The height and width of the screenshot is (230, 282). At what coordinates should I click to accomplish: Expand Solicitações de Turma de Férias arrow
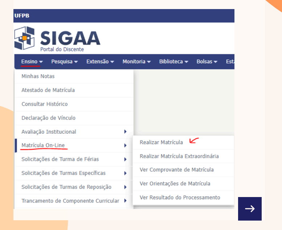125,159
